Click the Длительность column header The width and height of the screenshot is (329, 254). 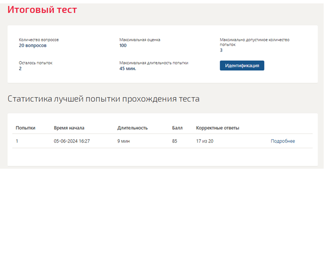click(132, 128)
